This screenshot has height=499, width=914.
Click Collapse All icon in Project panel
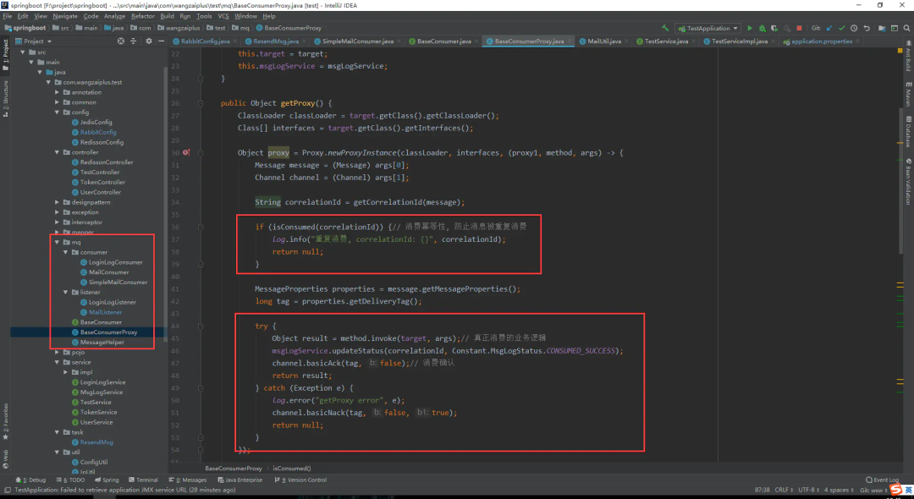click(x=133, y=41)
